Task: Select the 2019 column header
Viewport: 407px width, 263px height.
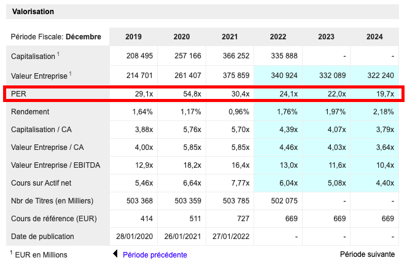Action: click(133, 37)
